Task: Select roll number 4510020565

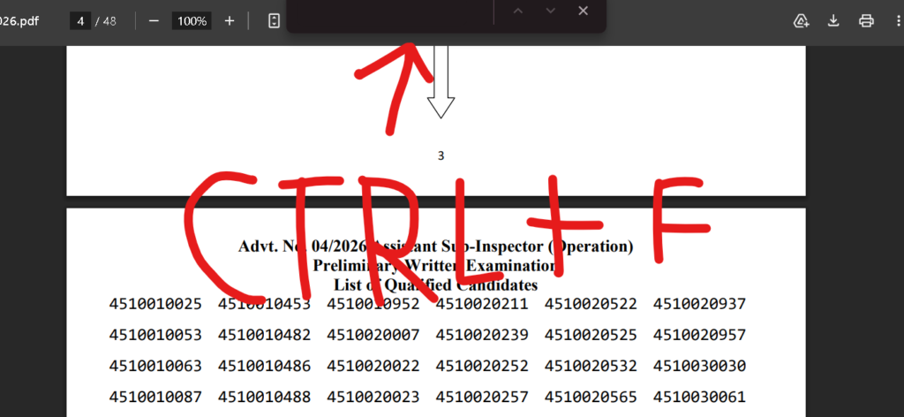Action: pyautogui.click(x=591, y=398)
